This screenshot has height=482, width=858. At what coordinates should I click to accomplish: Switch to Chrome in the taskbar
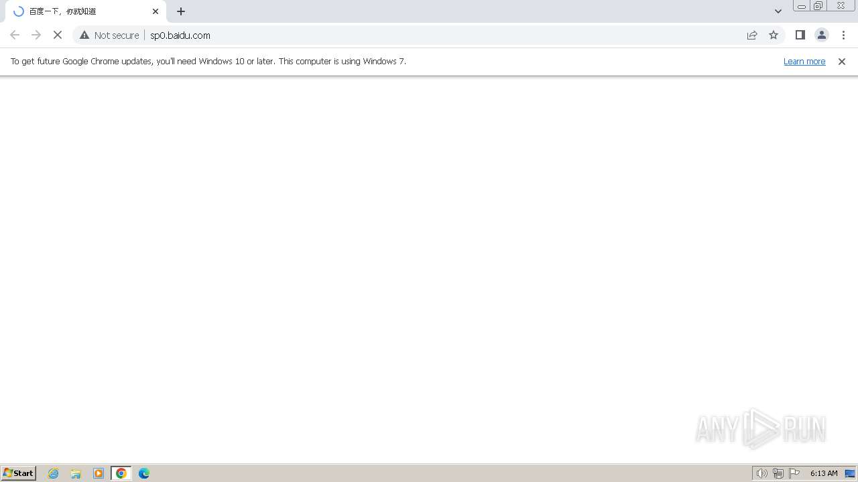point(121,473)
